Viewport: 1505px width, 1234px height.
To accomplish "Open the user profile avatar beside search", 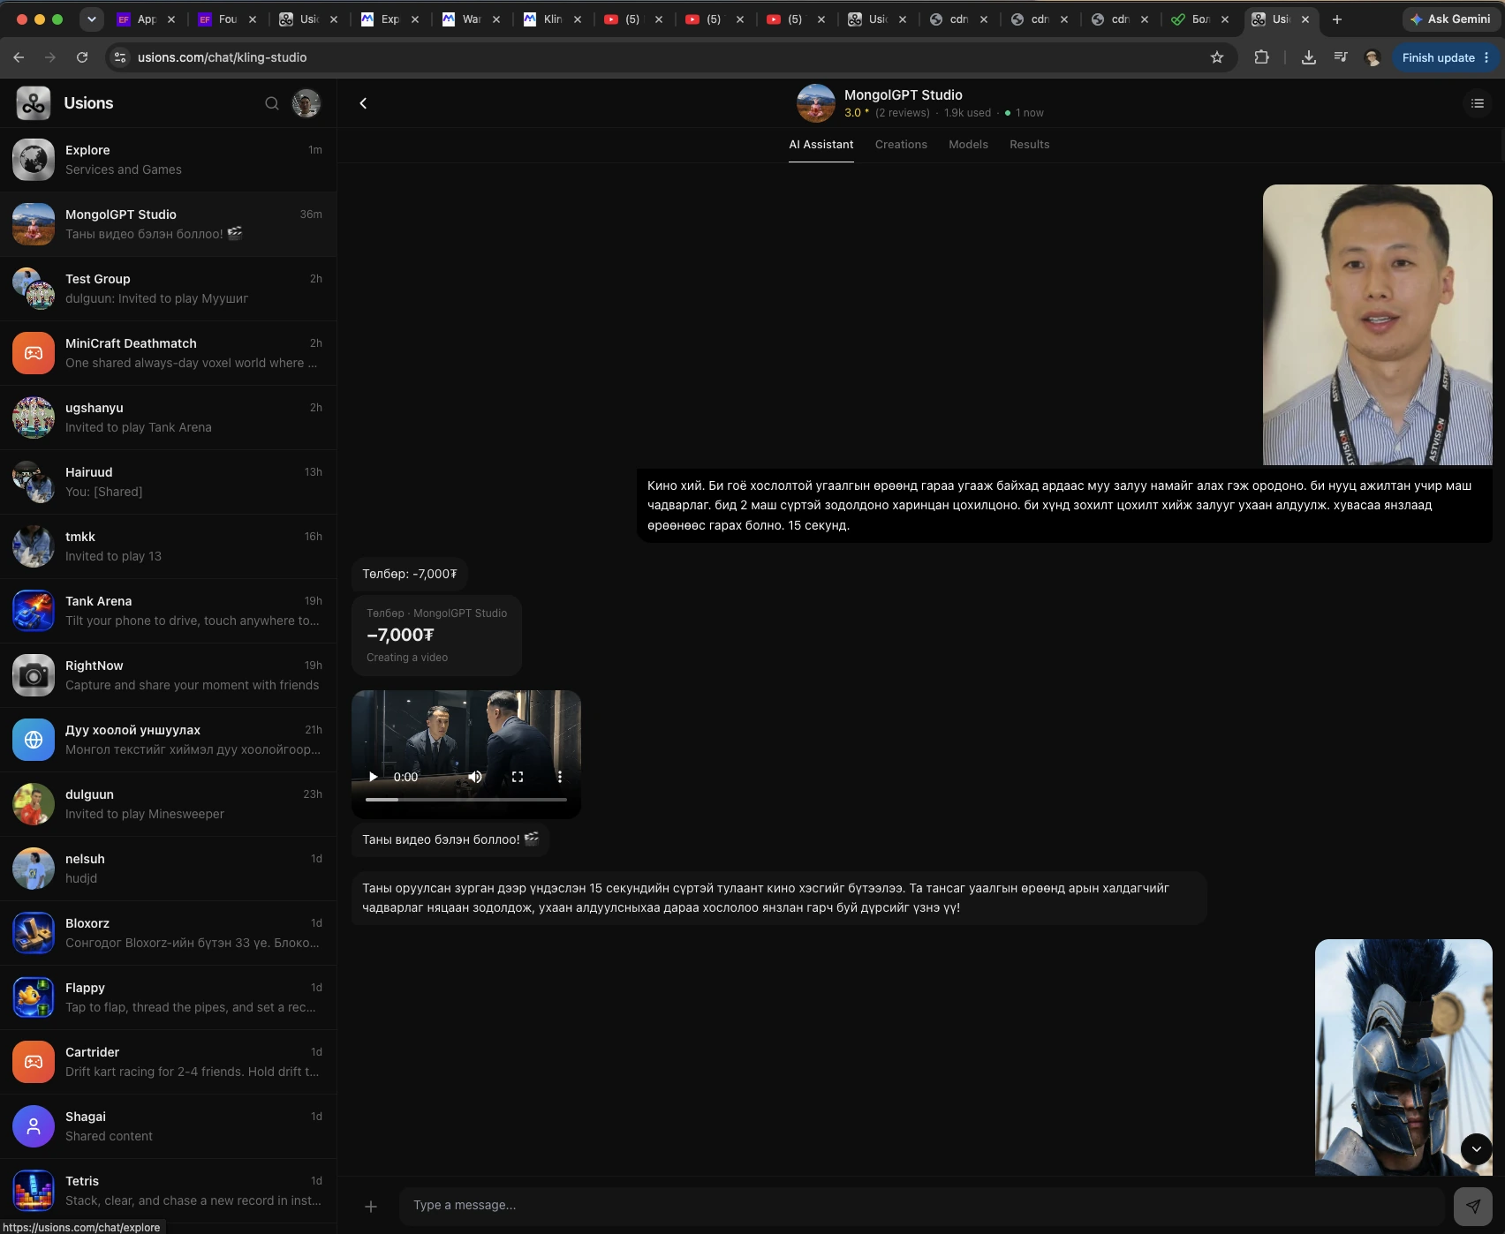I will pos(306,103).
